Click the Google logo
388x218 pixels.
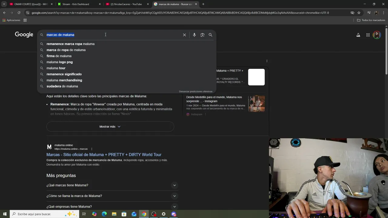tap(24, 35)
